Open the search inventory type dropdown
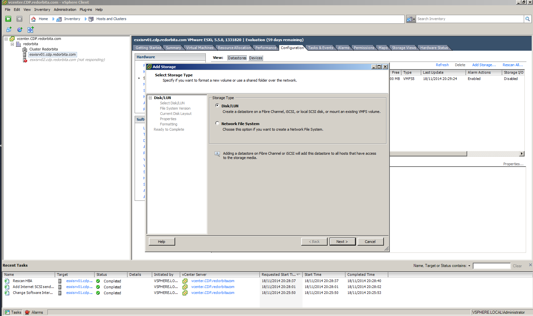Image resolution: width=533 pixels, height=316 pixels. (411, 19)
